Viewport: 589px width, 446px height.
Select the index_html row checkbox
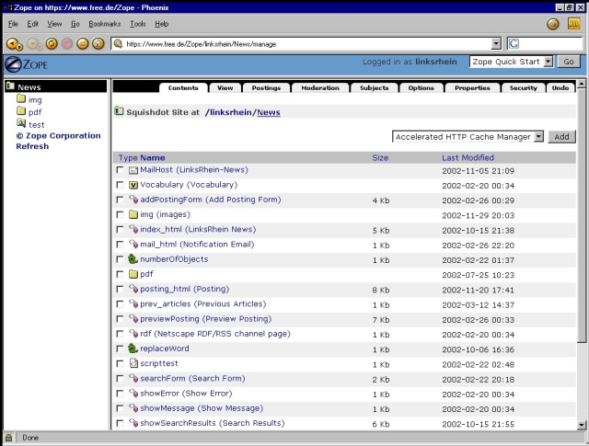pos(121,230)
